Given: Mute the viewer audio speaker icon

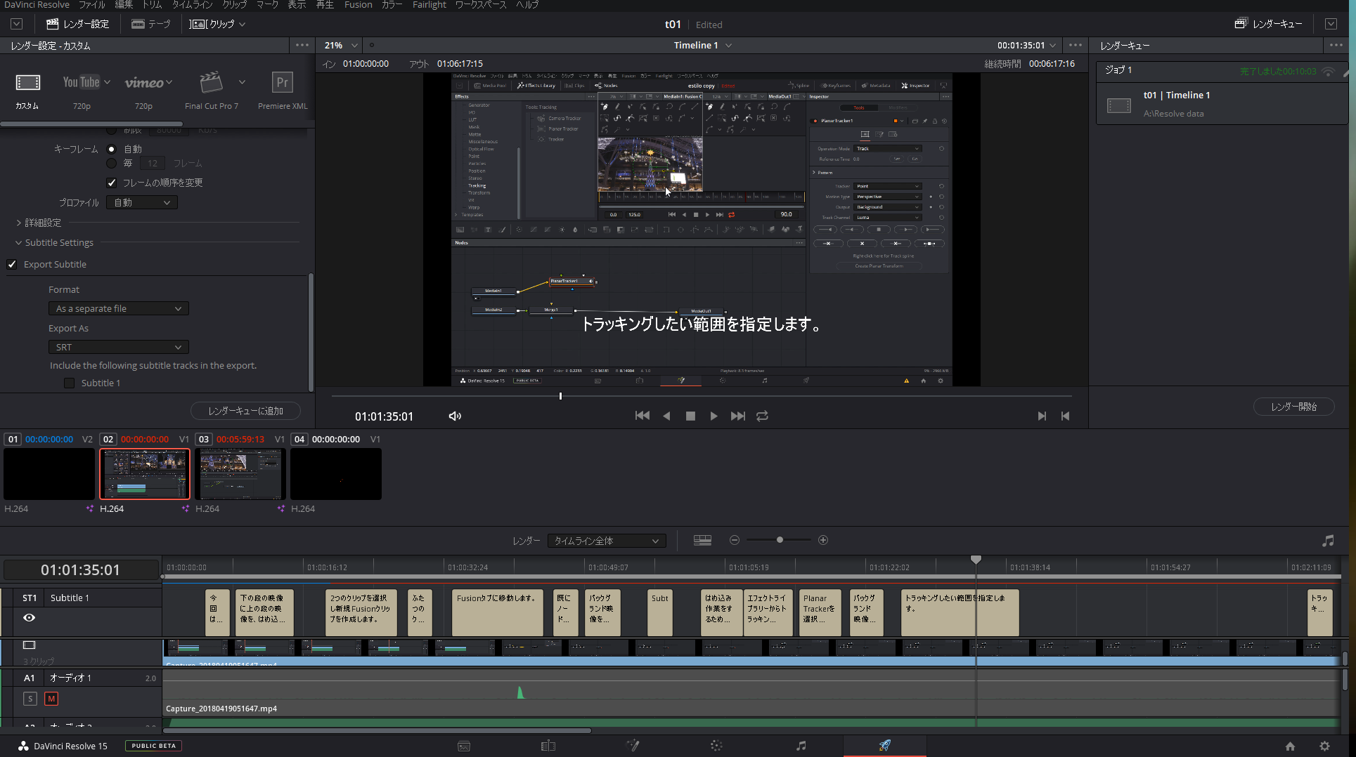Looking at the screenshot, I should tap(455, 416).
